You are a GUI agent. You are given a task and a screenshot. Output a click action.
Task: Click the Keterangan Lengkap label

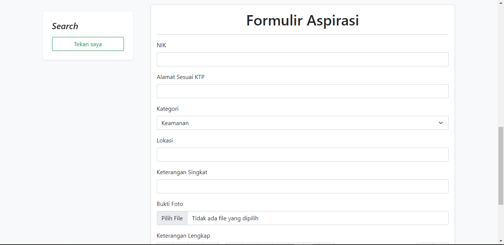(x=183, y=236)
